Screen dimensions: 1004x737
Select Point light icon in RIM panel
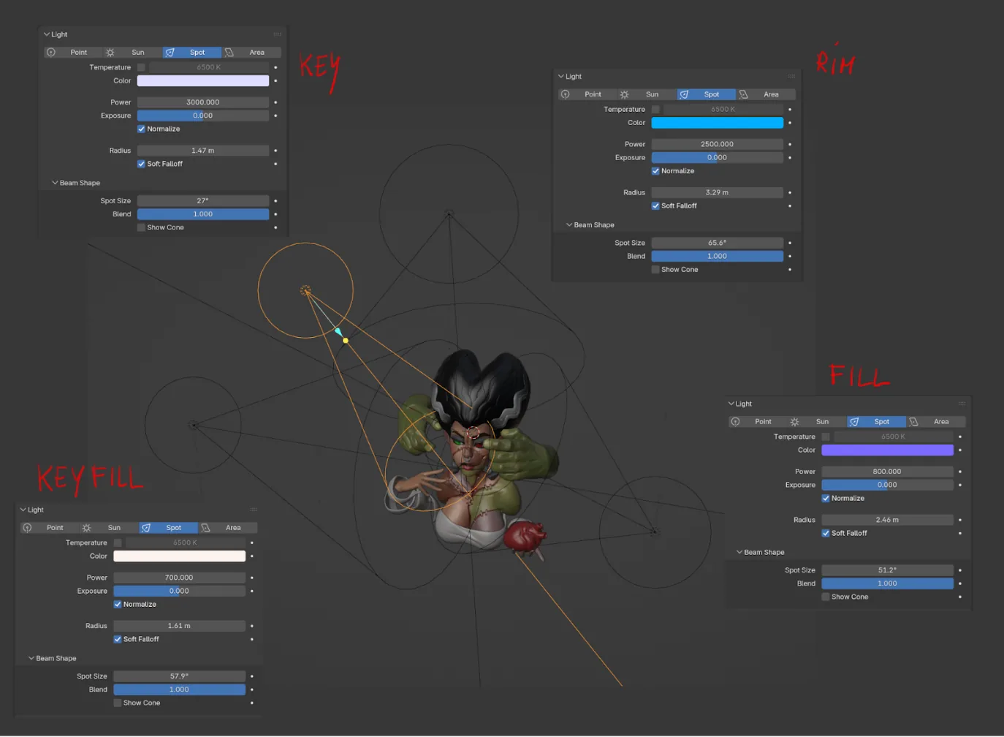566,94
